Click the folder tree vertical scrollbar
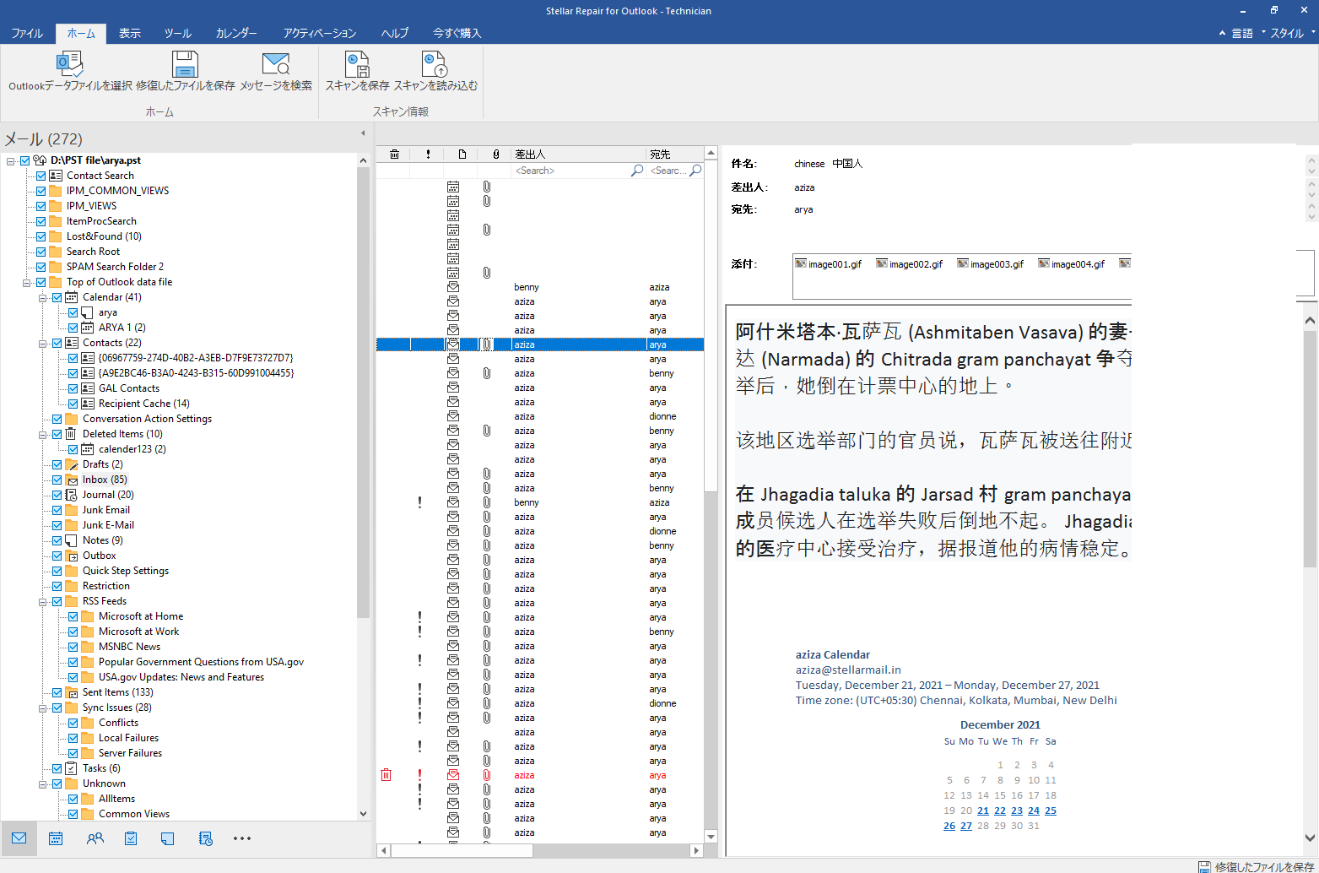This screenshot has height=873, width=1319. click(x=364, y=393)
